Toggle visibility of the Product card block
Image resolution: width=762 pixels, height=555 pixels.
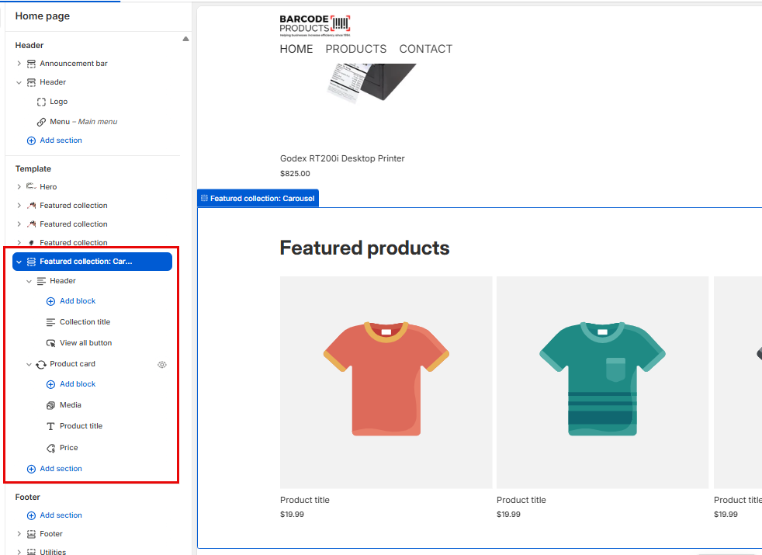pos(162,364)
